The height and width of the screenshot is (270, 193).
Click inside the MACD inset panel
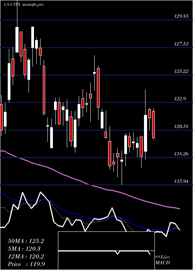[106, 251]
